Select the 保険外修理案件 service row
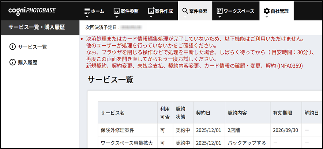323x149 pixels. point(117,130)
